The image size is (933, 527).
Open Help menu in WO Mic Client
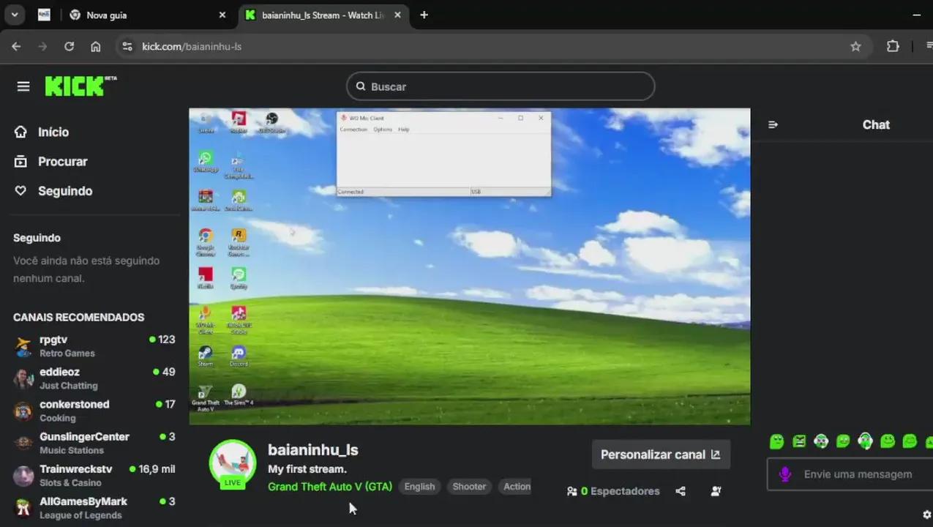404,130
